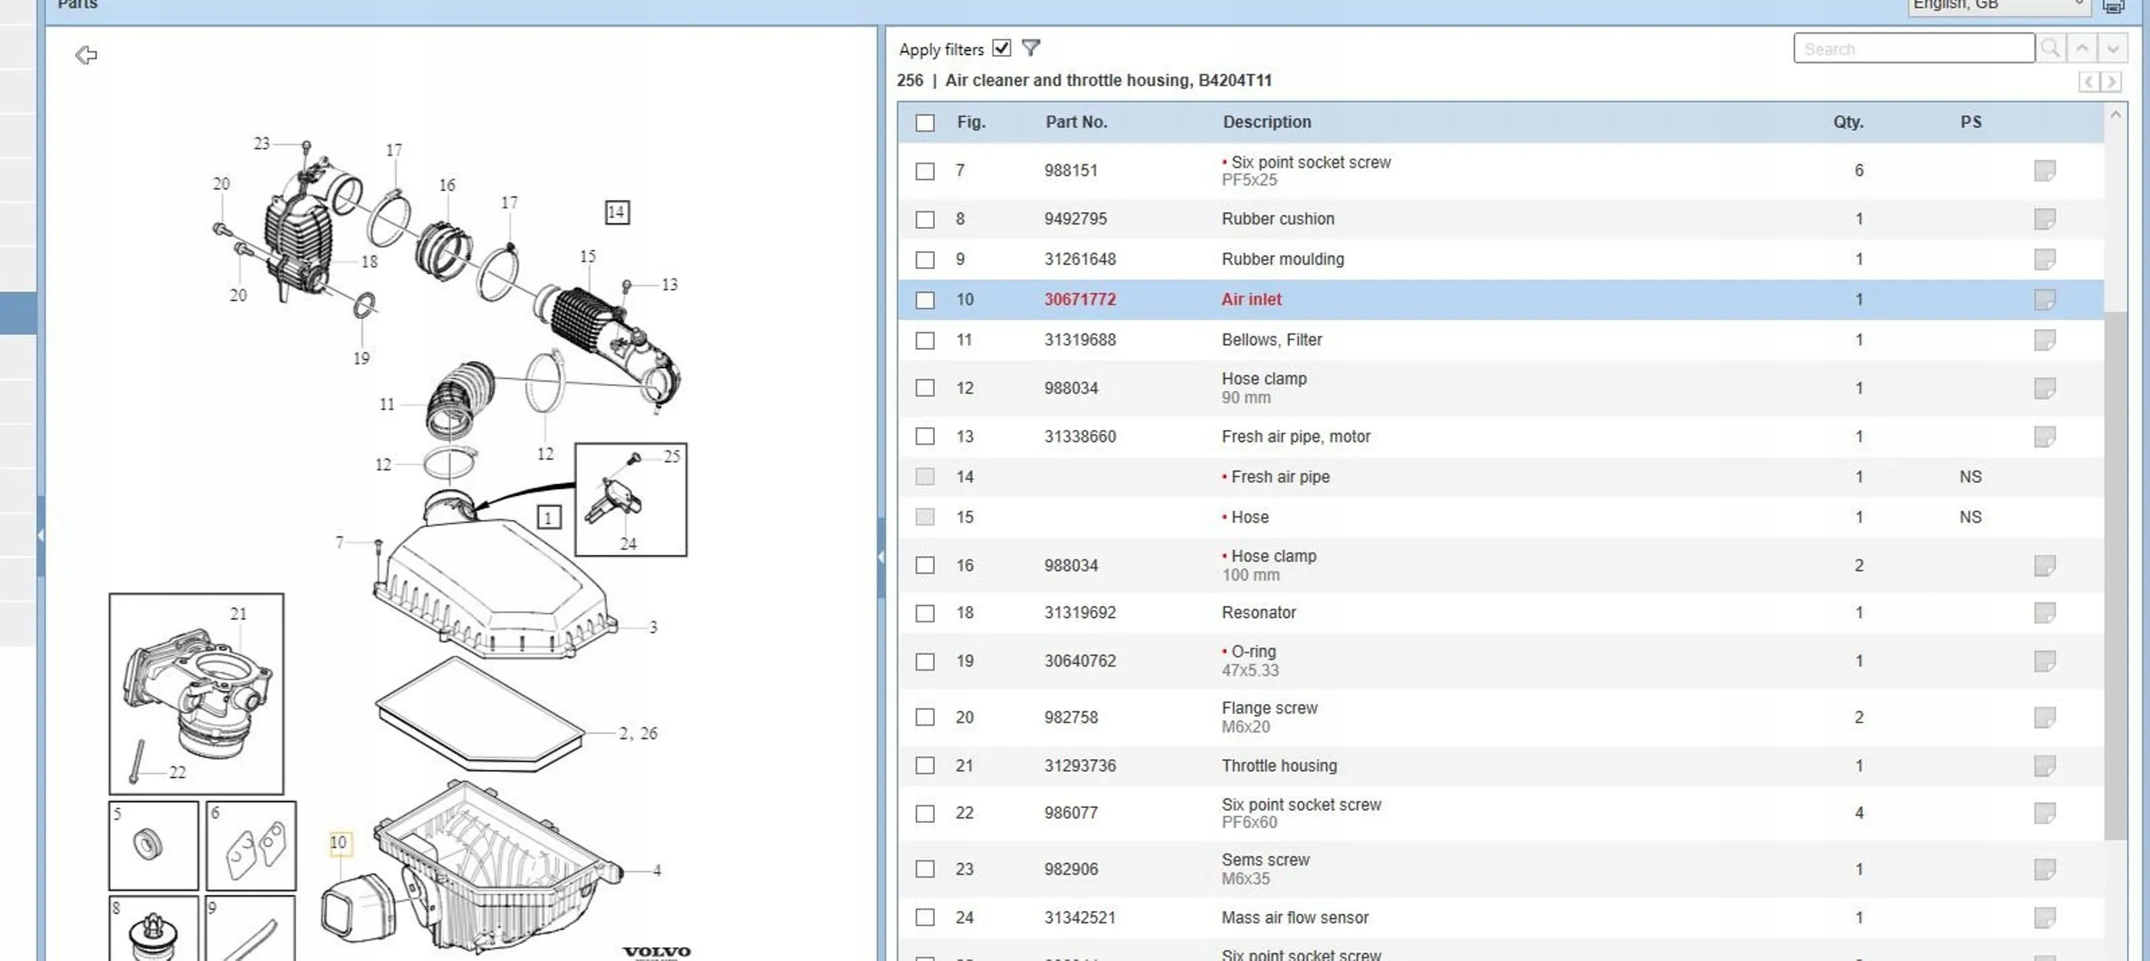Screen dimensions: 2150x961
Task: Go to previous section with left chevron
Action: tap(2089, 83)
